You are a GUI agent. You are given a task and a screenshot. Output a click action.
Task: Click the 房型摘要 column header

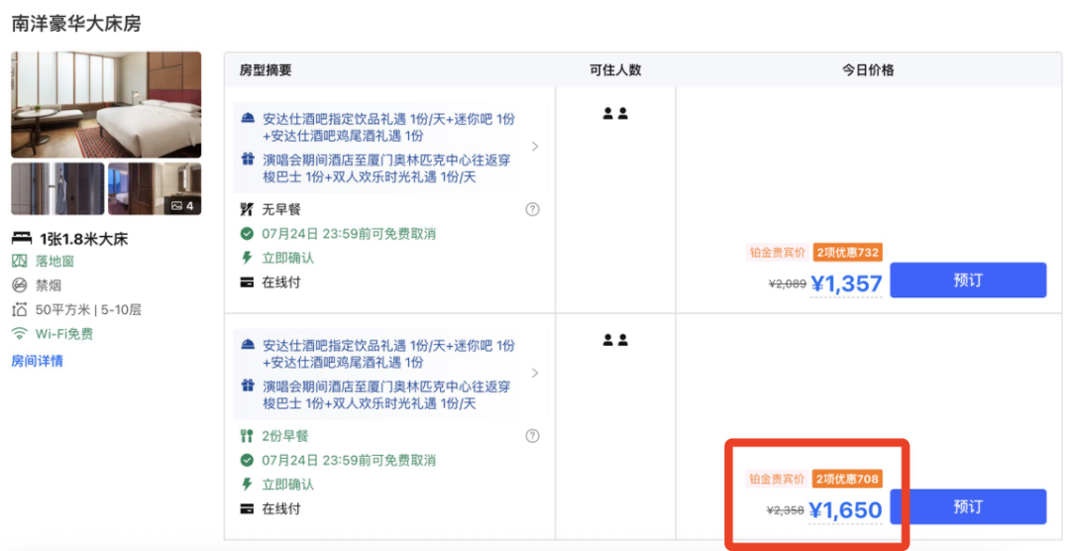tap(266, 70)
